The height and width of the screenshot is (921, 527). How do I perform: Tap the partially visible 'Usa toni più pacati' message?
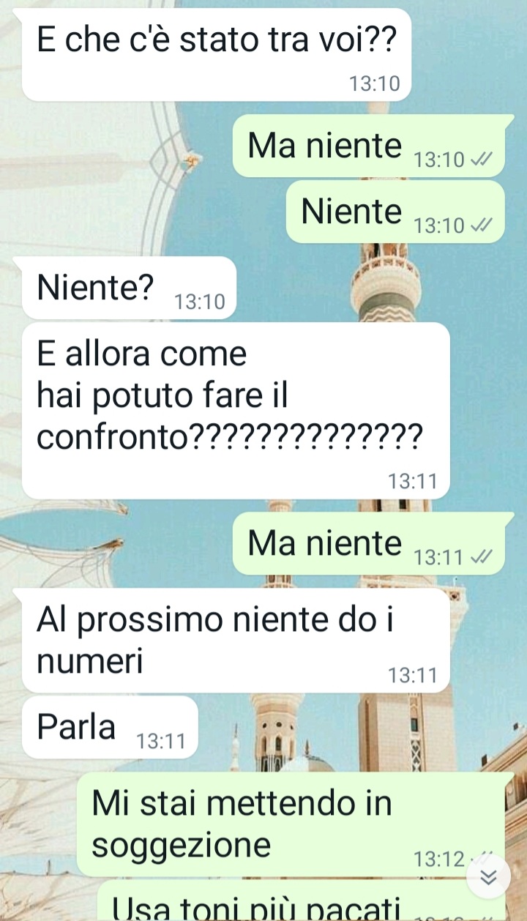click(x=293, y=901)
